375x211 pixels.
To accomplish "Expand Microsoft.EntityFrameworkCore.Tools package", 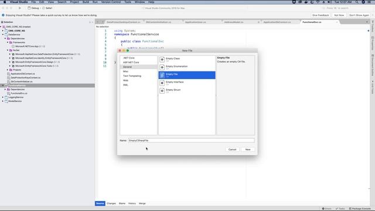I will coord(10,66).
